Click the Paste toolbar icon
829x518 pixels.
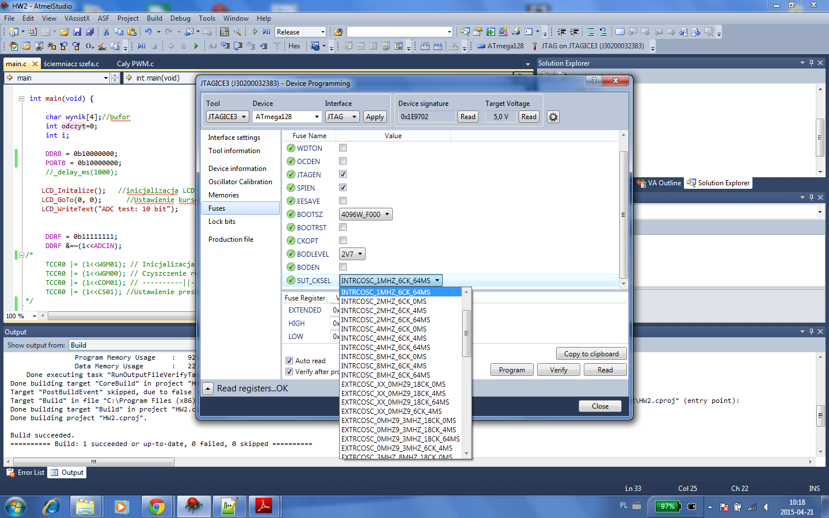pos(132,32)
